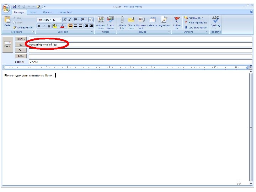Mark message as Low Importance
The image size is (256, 192).
click(196, 27)
